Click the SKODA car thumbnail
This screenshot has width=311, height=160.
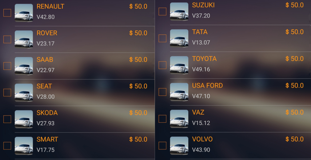pos(24,119)
